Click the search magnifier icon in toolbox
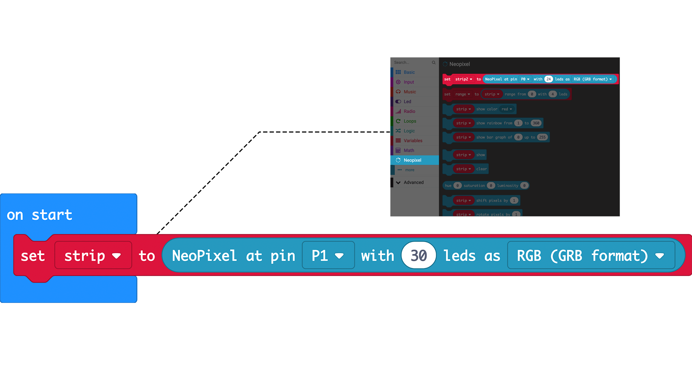The image size is (692, 389). click(434, 63)
